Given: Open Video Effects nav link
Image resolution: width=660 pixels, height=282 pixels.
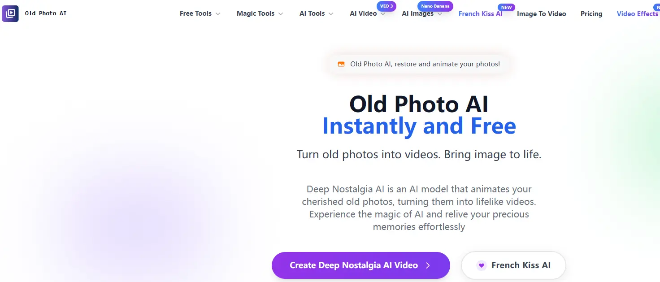Looking at the screenshot, I should point(637,14).
